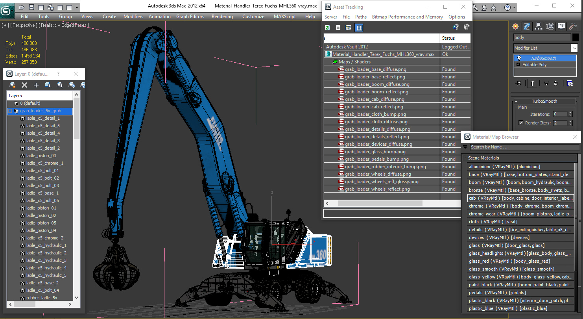Screen dimensions: 583x319
Task: Open Bitmap Performance and Memory menu
Action: pos(408,17)
